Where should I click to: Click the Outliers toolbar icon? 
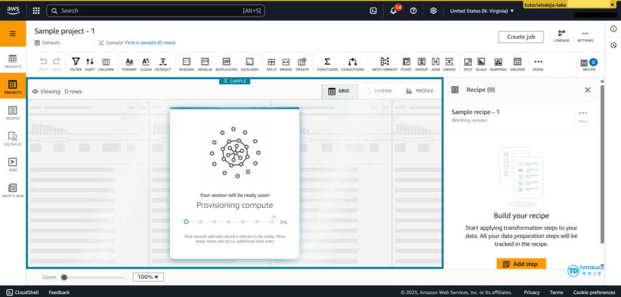[x=249, y=64]
